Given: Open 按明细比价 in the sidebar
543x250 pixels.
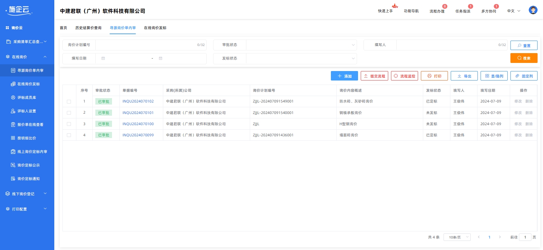Looking at the screenshot, I should pyautogui.click(x=26, y=138).
